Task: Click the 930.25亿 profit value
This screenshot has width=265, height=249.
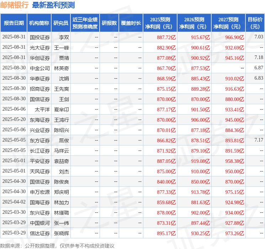Action: click(x=201, y=233)
